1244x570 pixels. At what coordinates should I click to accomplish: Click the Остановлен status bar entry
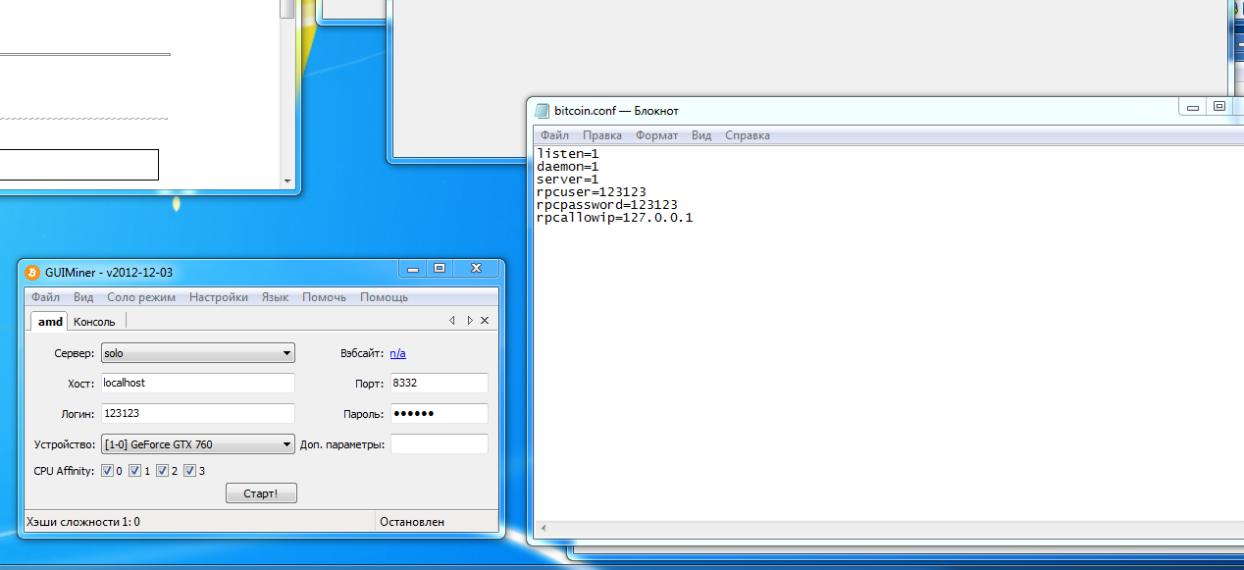click(412, 522)
